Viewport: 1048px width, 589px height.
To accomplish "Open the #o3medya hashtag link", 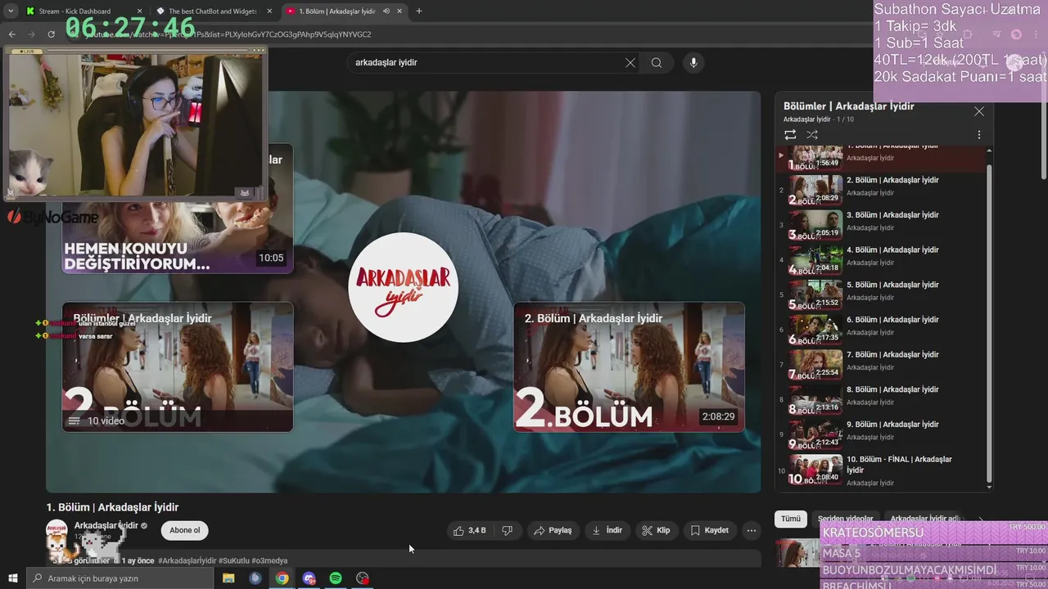I will coord(269,560).
